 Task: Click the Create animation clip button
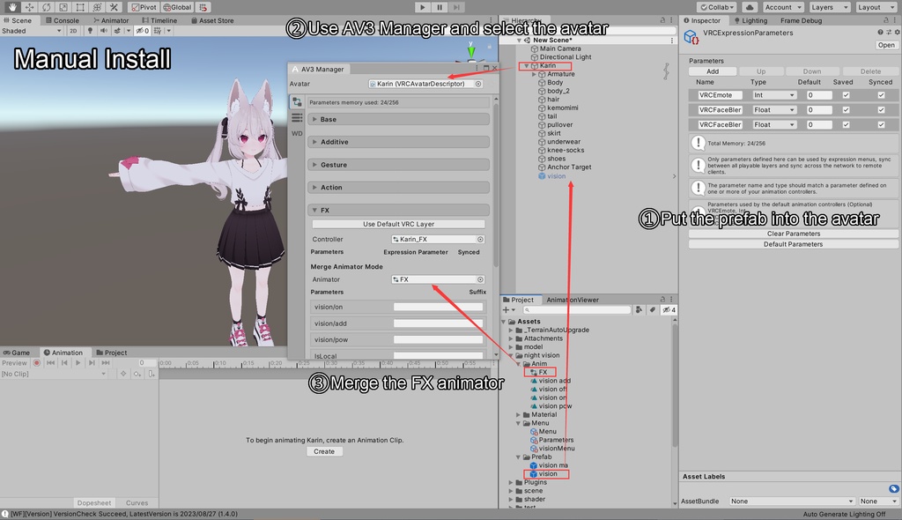coord(324,451)
